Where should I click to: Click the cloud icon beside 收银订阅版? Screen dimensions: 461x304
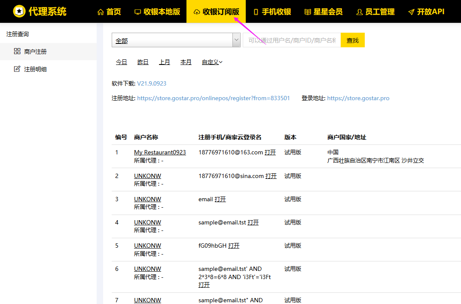coord(197,12)
